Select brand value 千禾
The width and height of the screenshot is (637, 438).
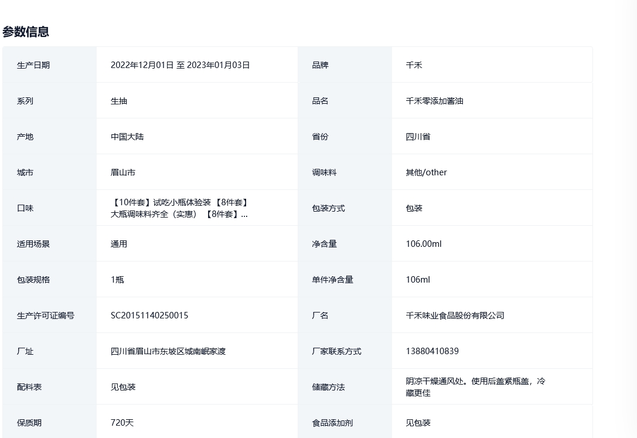coord(414,65)
